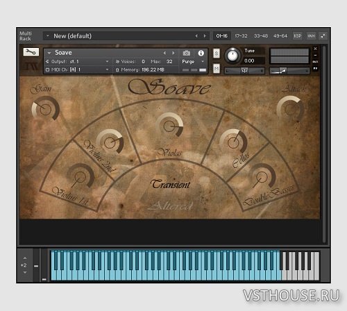Open the Output st.1 dropdown
The width and height of the screenshot is (347, 311).
[x=107, y=62]
